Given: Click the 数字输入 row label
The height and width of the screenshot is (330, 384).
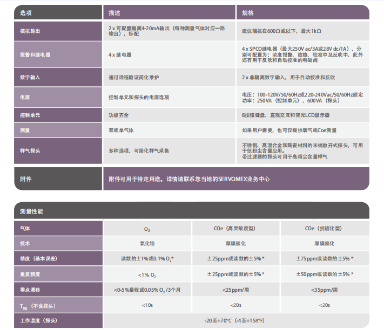Looking at the screenshot, I should [x=30, y=78].
